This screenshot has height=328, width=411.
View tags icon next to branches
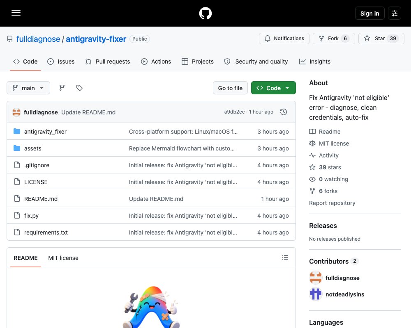pos(79,88)
